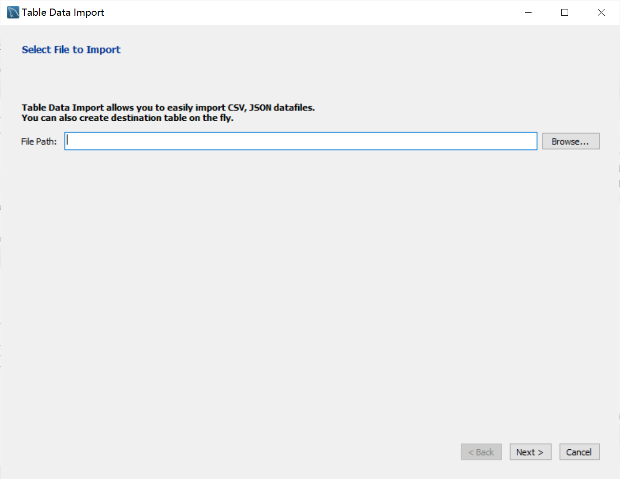Close the Table Data Import dialog
620x479 pixels.
coord(601,13)
